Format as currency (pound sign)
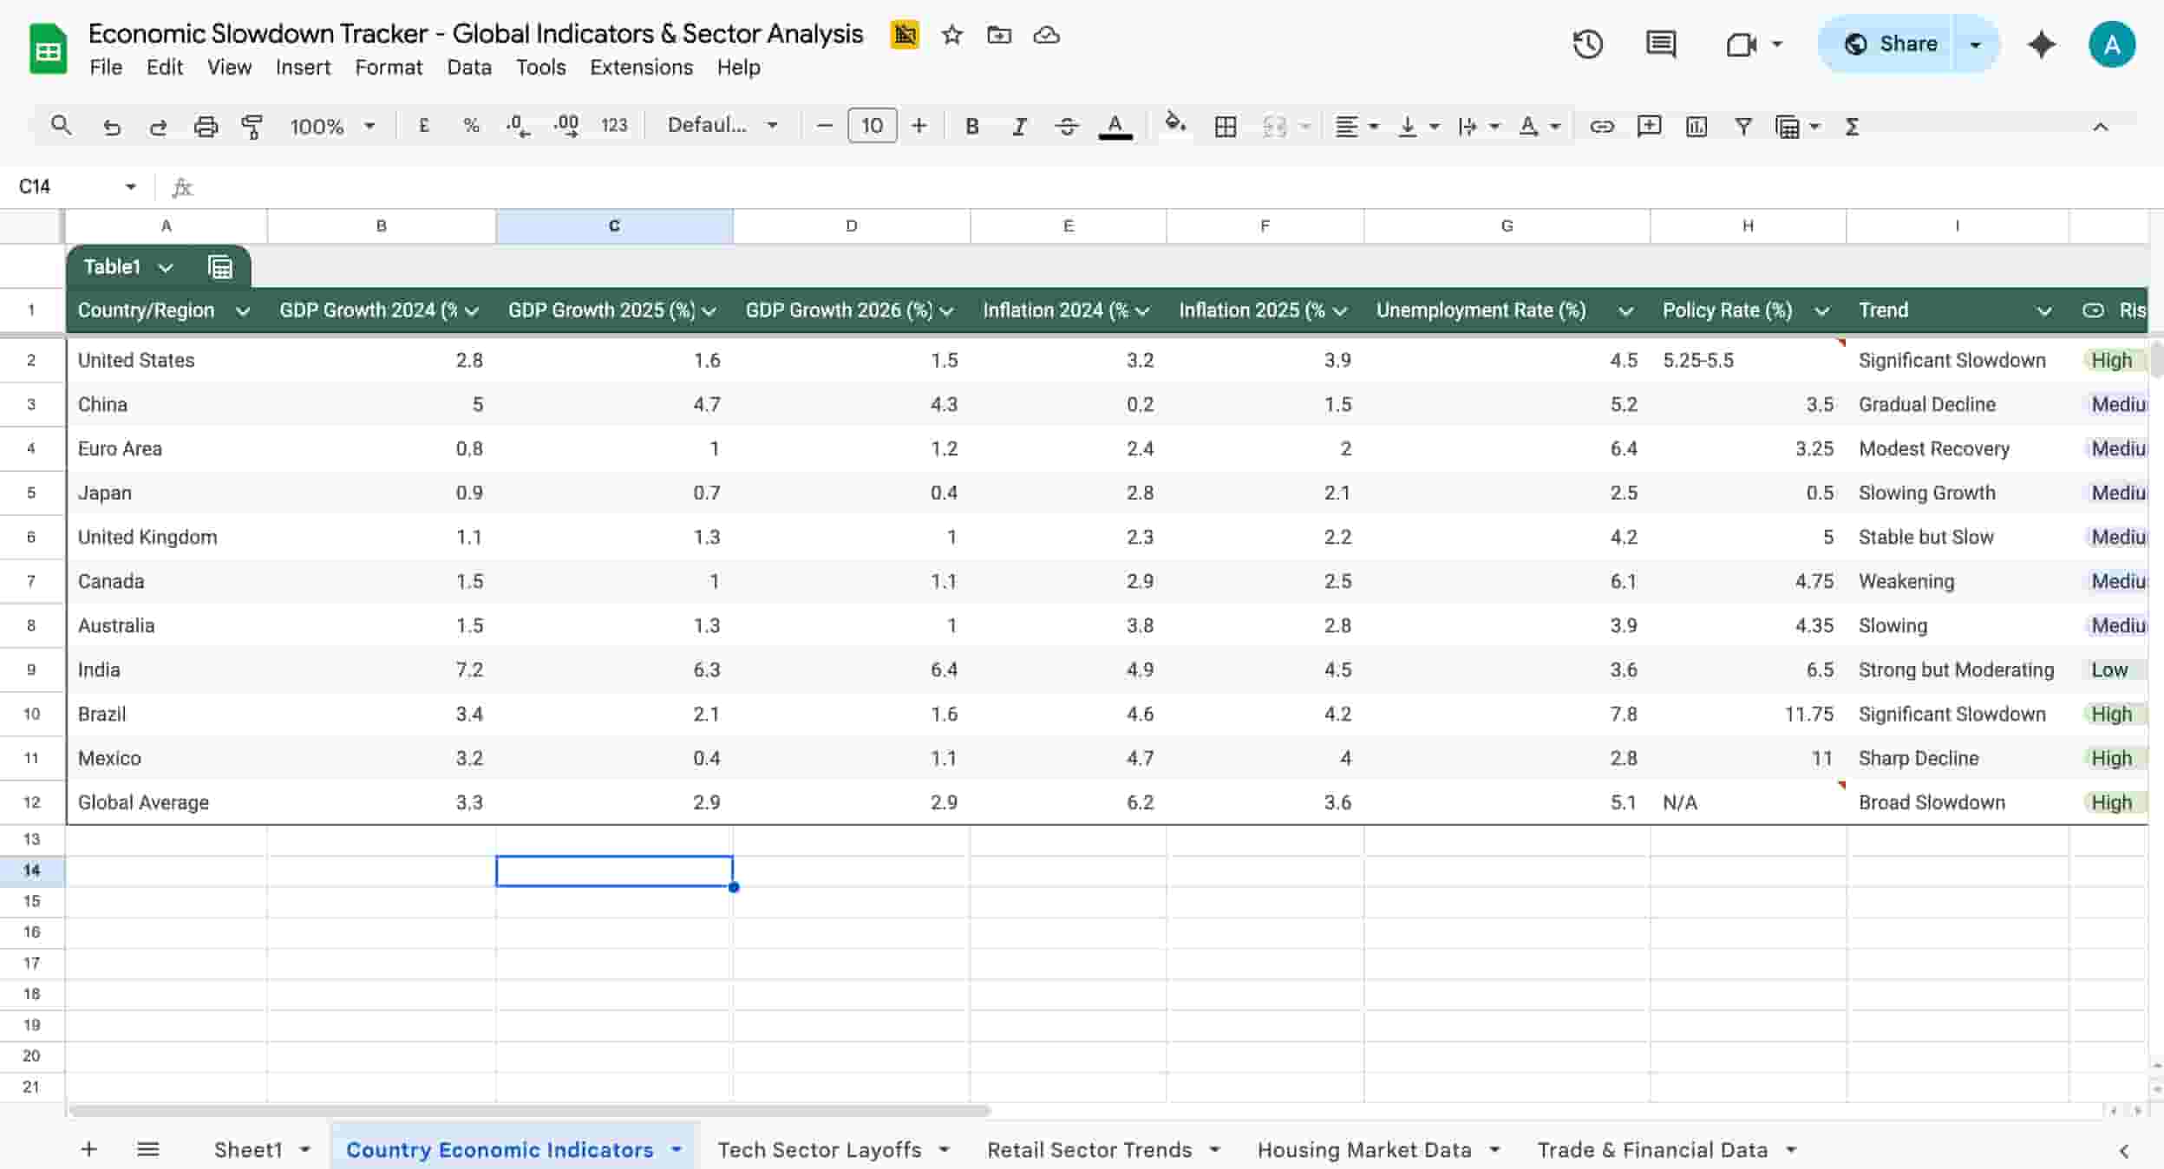Screen dimensions: 2164x1169 tap(424, 126)
